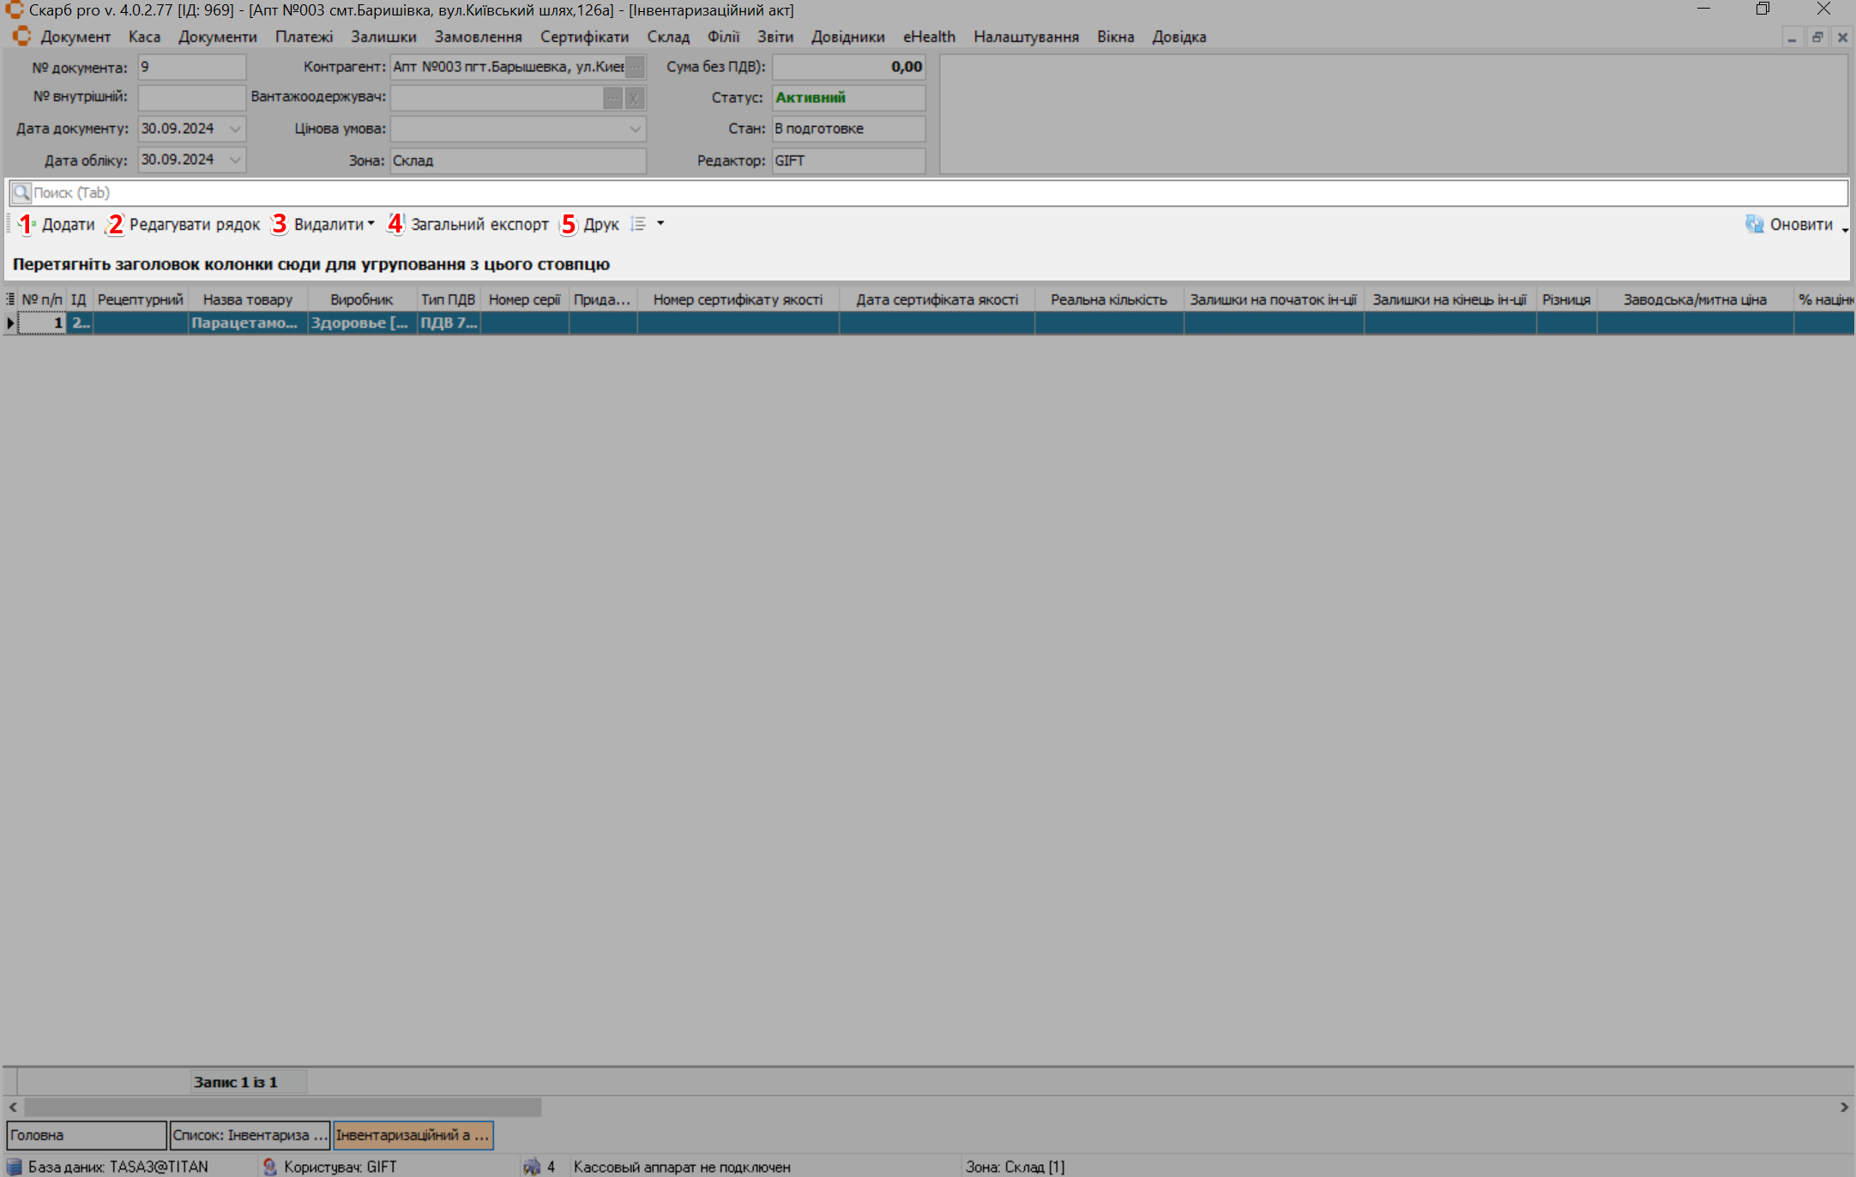The height and width of the screenshot is (1177, 1856).
Task: Clear Вантажоодержувач with the X button
Action: pyautogui.click(x=635, y=98)
